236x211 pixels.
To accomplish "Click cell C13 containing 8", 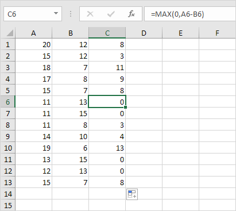I will point(107,182).
